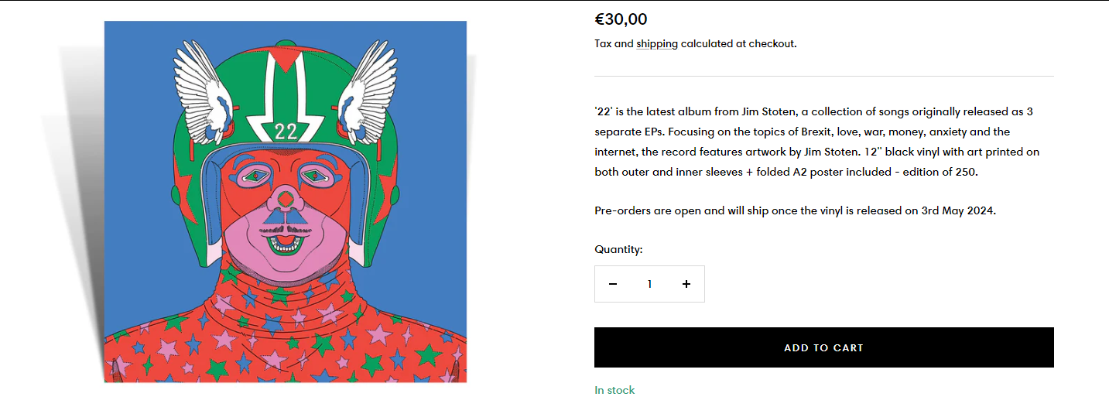Click the Tax and shipping notice text

[x=695, y=43]
